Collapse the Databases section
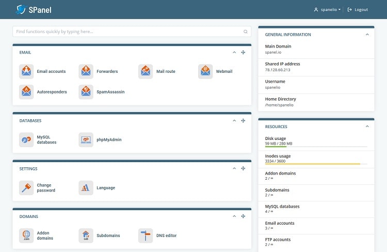This screenshot has height=252, width=387. (x=234, y=120)
